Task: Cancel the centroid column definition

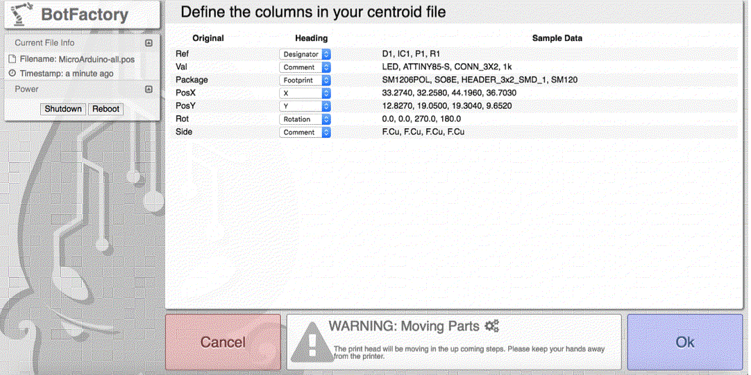Action: pos(223,342)
